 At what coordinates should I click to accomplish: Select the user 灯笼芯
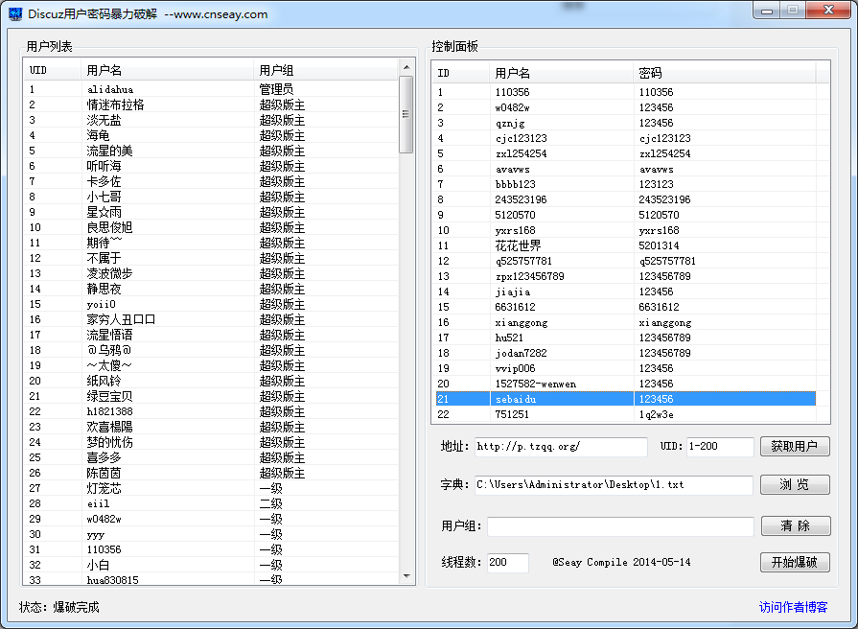pyautogui.click(x=211, y=488)
